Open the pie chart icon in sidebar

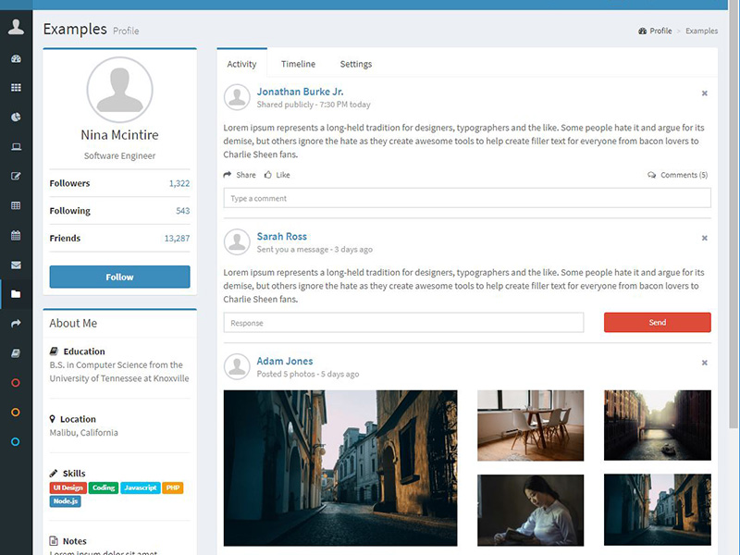16,117
